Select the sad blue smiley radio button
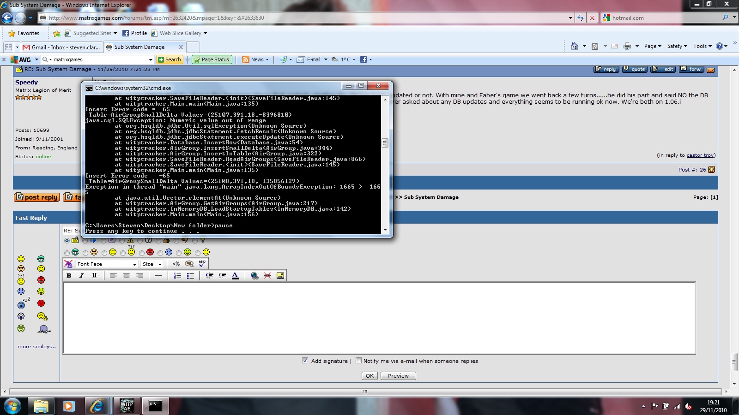Image resolution: width=739 pixels, height=415 pixels. click(x=160, y=253)
